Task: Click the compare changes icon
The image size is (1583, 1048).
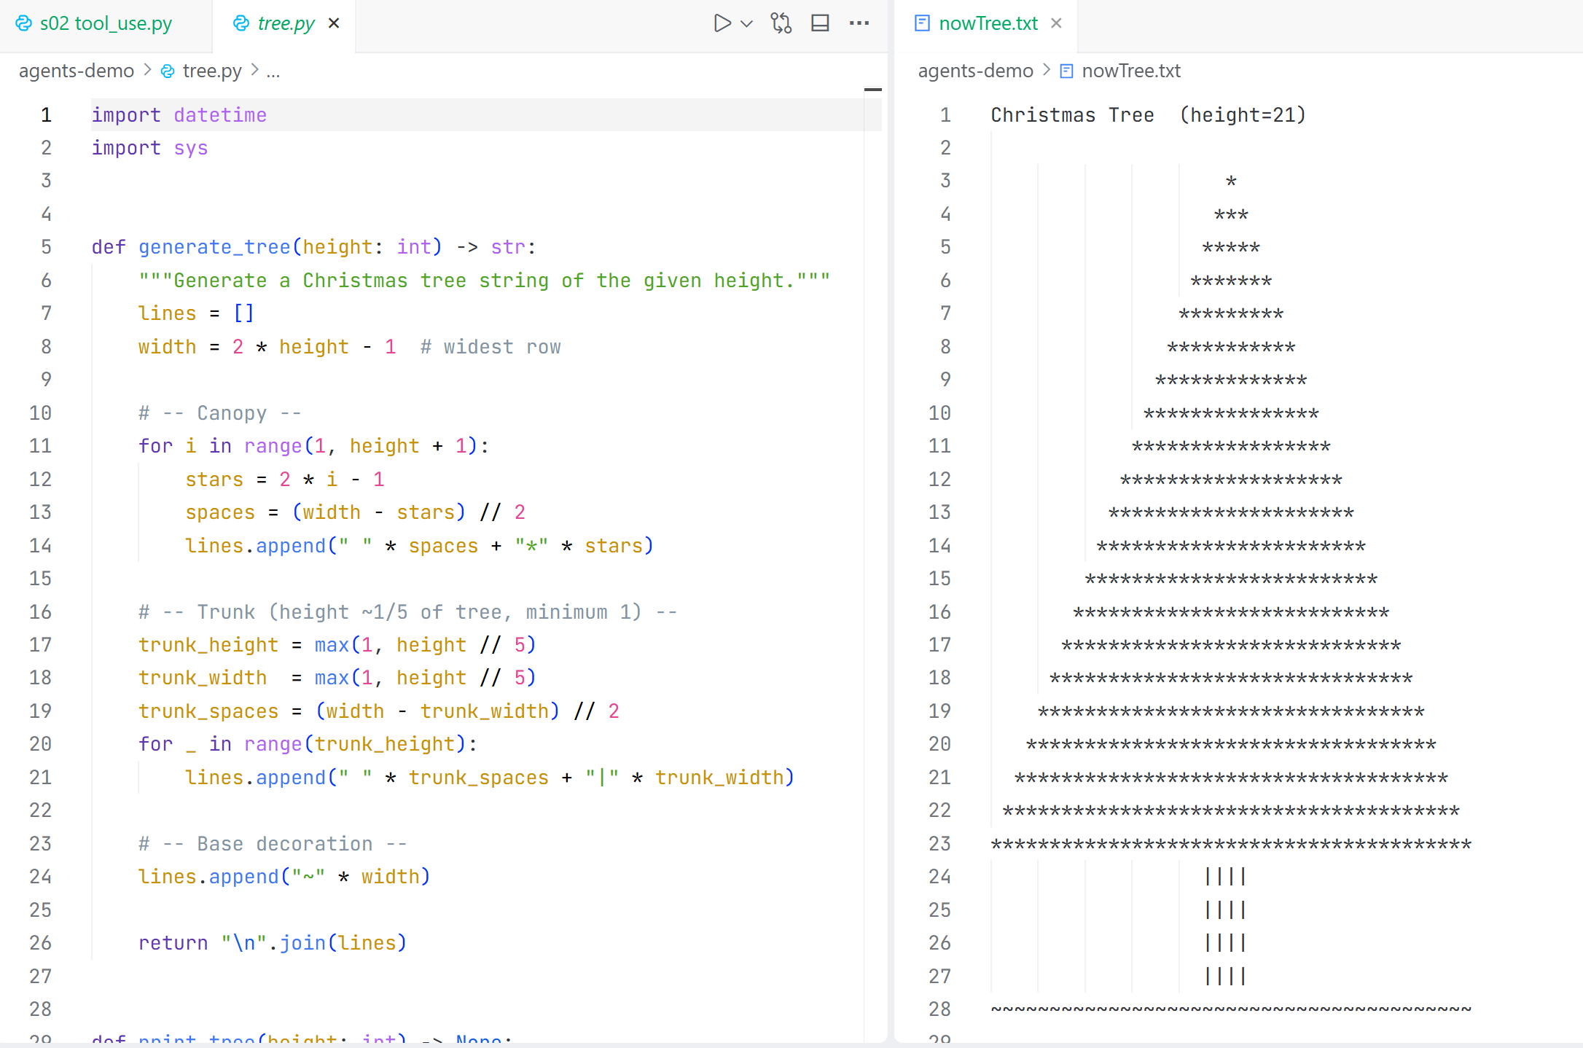Action: [781, 23]
